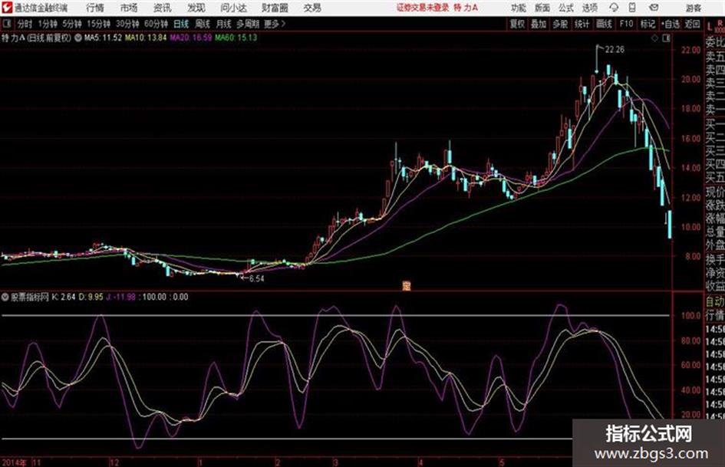Click the MA20 indicator value in purple
This screenshot has height=467, width=725.
pyautogui.click(x=190, y=38)
